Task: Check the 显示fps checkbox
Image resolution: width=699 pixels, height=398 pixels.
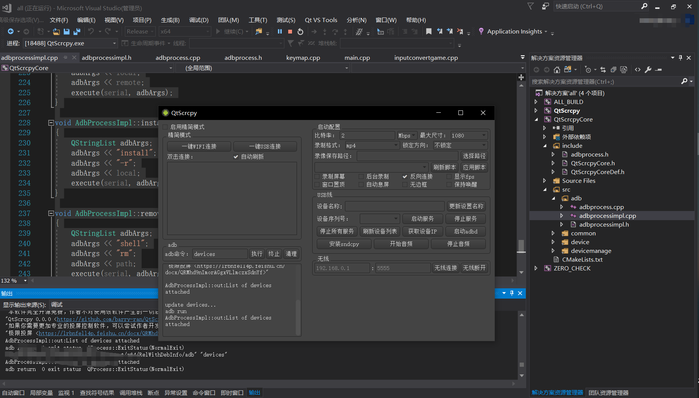Action: point(449,176)
